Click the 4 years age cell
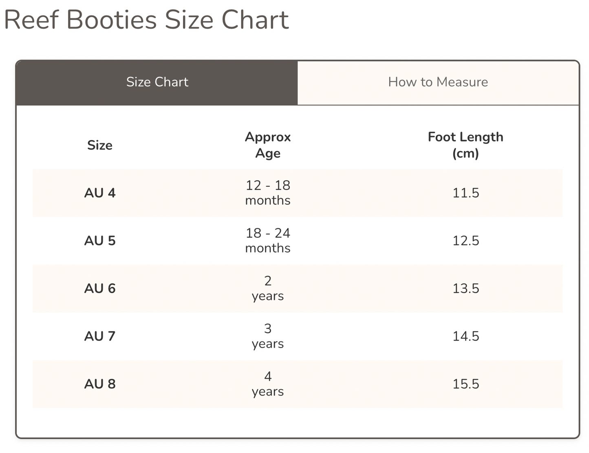The width and height of the screenshot is (589, 453). (267, 384)
